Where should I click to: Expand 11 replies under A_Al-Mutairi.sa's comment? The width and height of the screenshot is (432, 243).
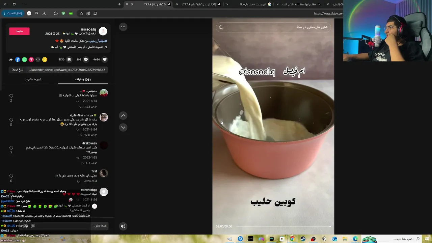(x=88, y=135)
